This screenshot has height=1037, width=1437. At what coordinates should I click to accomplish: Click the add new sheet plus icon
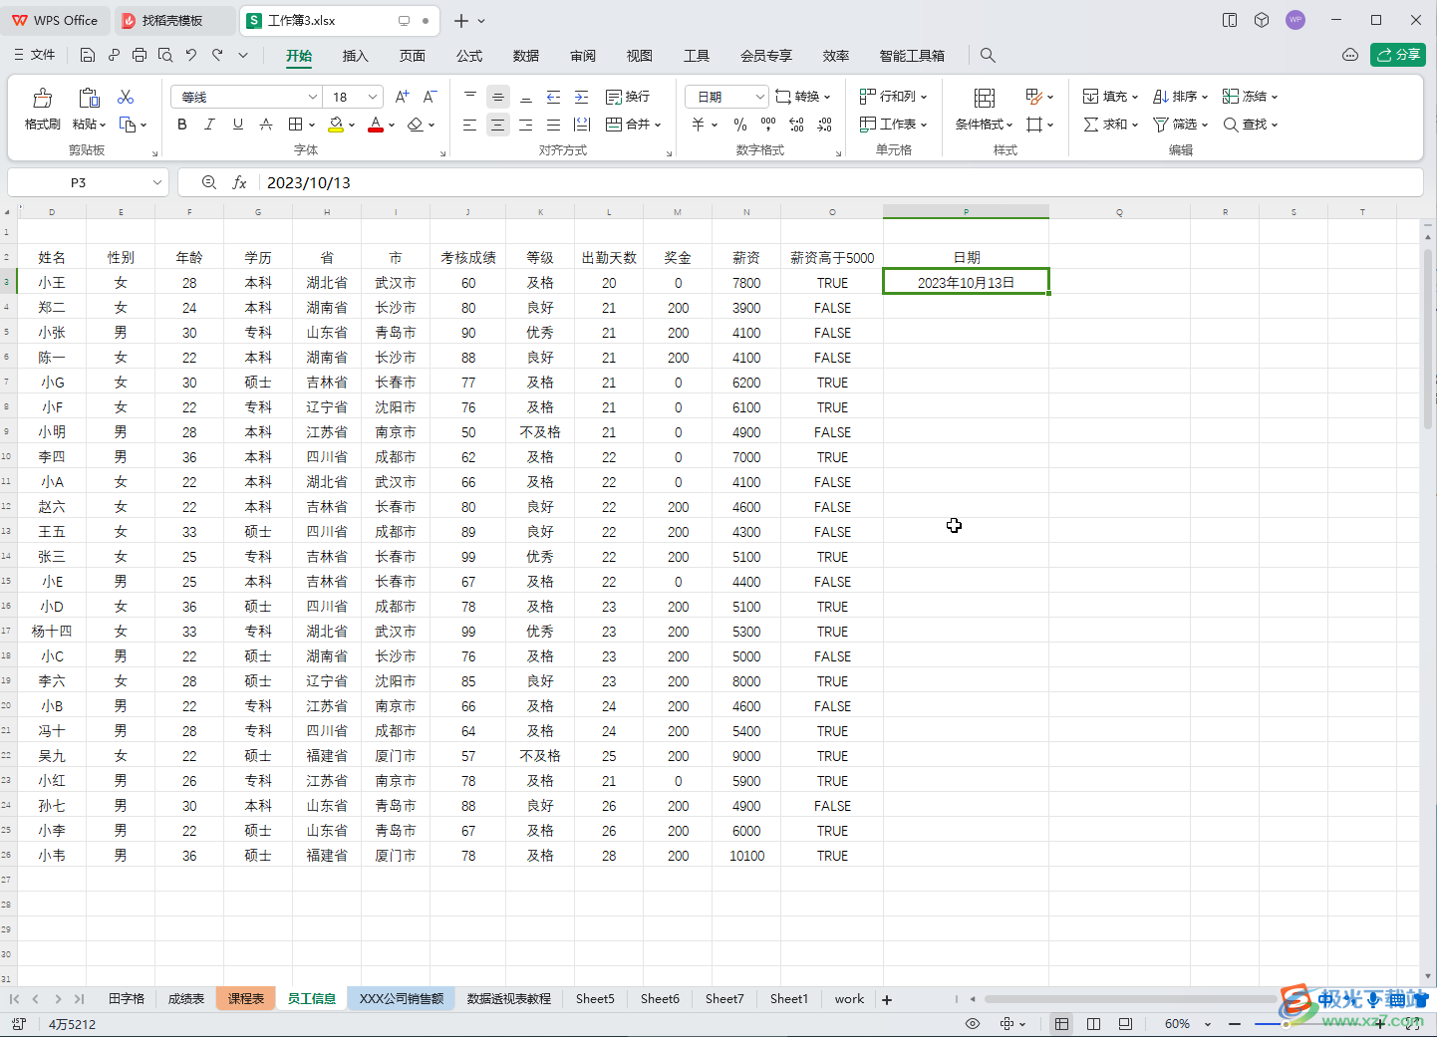[x=887, y=999]
